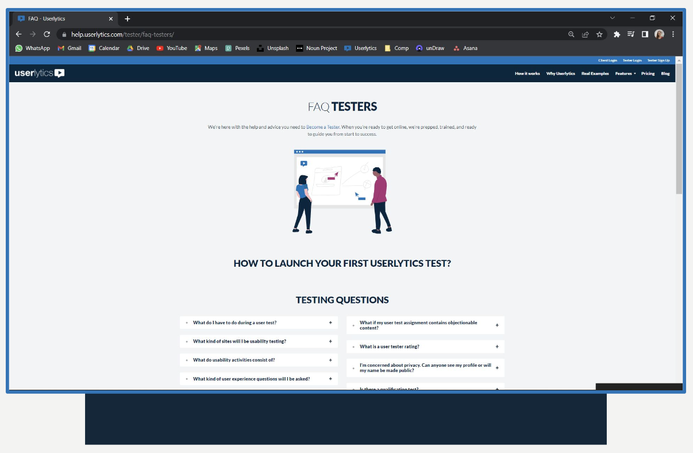The image size is (693, 453).
Task: Reload the page with browser refresh icon
Action: coord(47,34)
